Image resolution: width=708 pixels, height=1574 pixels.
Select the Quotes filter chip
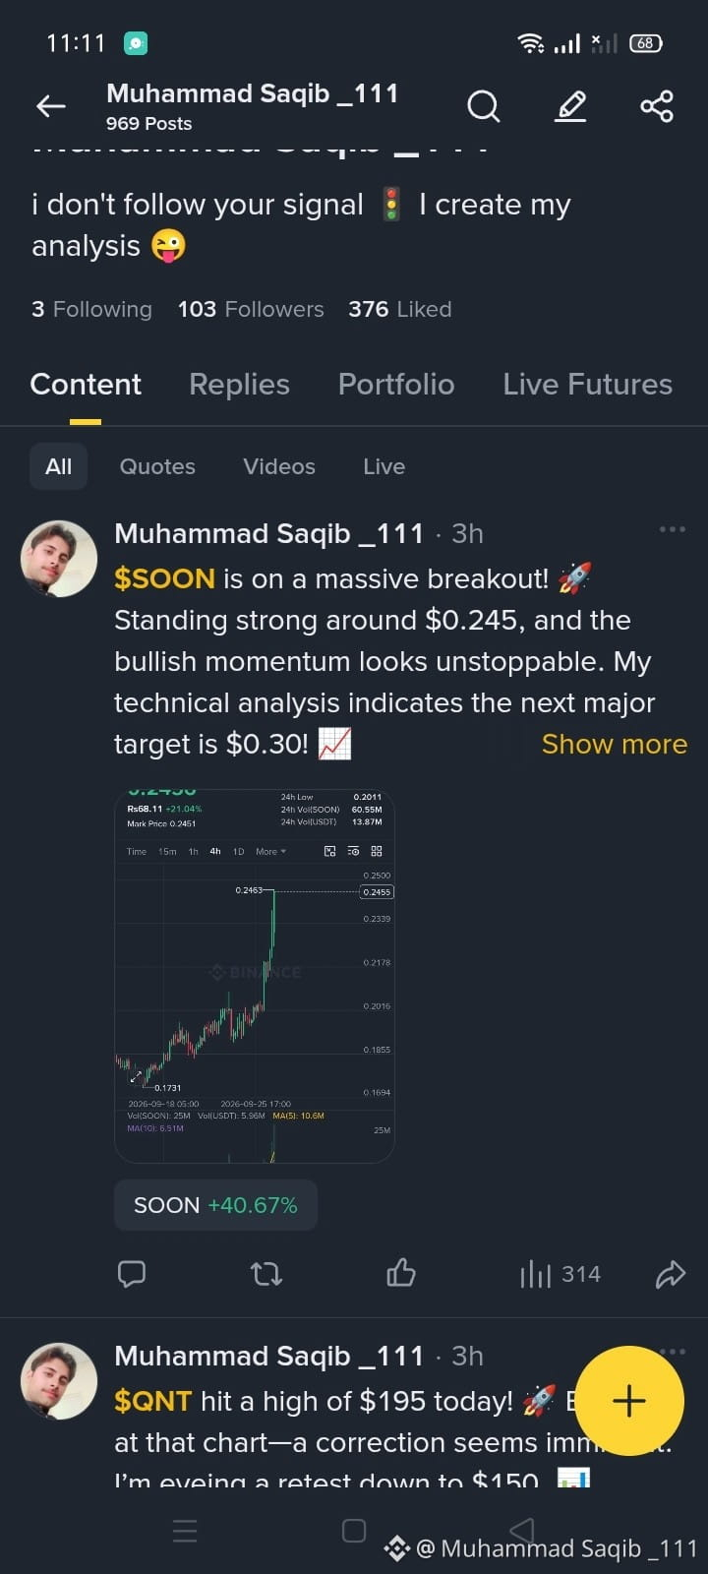coord(157,466)
